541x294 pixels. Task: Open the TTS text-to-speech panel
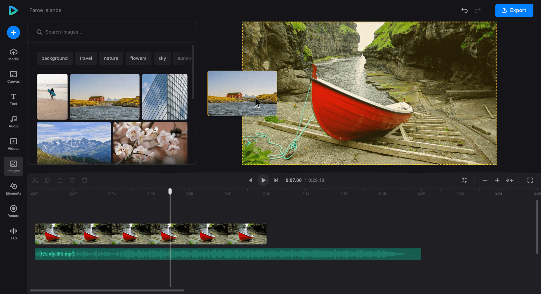(x=13, y=233)
